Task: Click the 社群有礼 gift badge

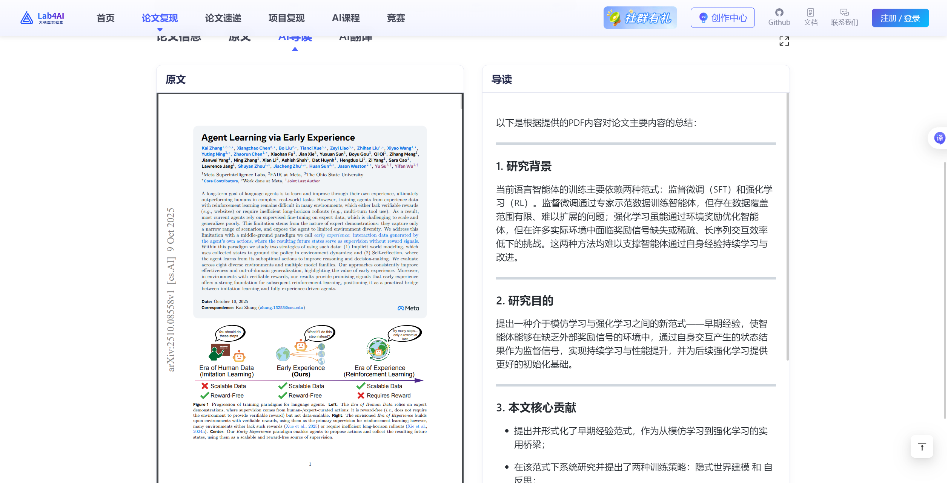Action: coord(640,17)
